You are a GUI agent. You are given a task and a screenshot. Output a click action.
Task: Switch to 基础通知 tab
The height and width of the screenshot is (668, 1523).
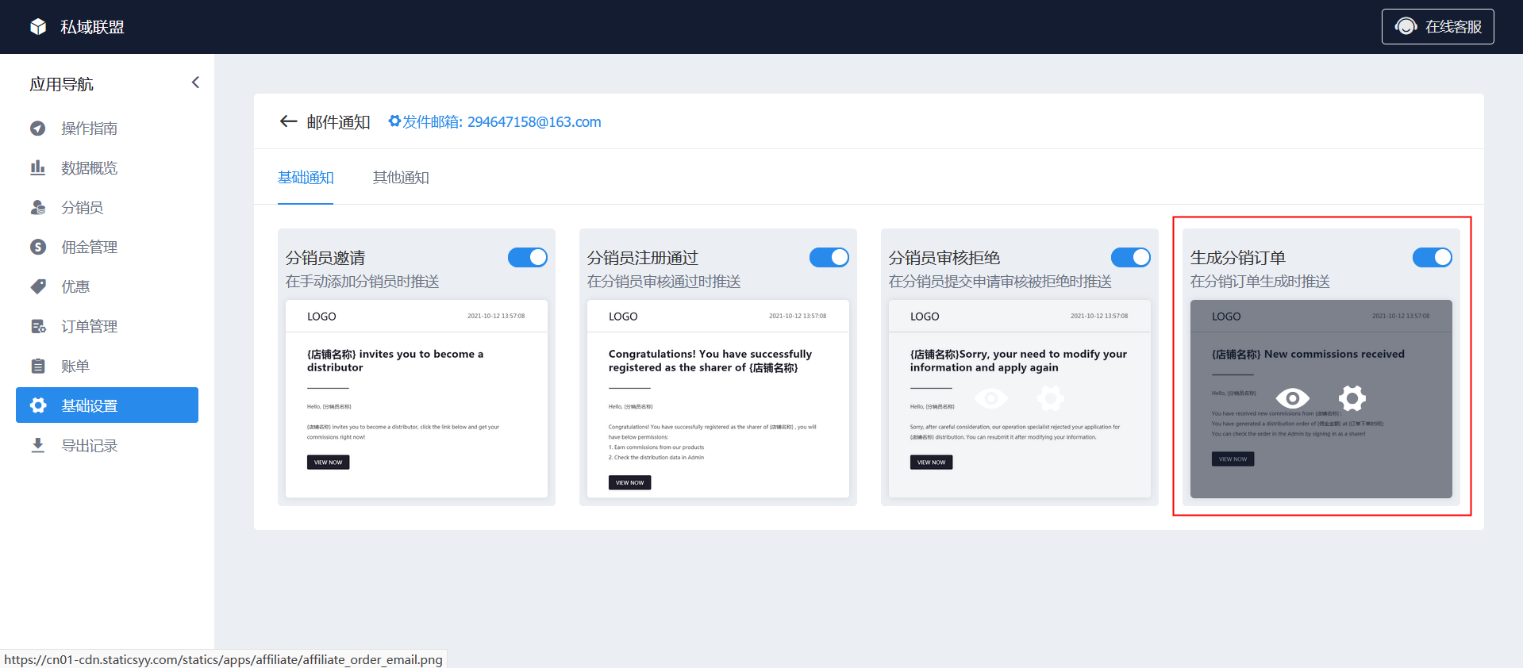click(306, 178)
